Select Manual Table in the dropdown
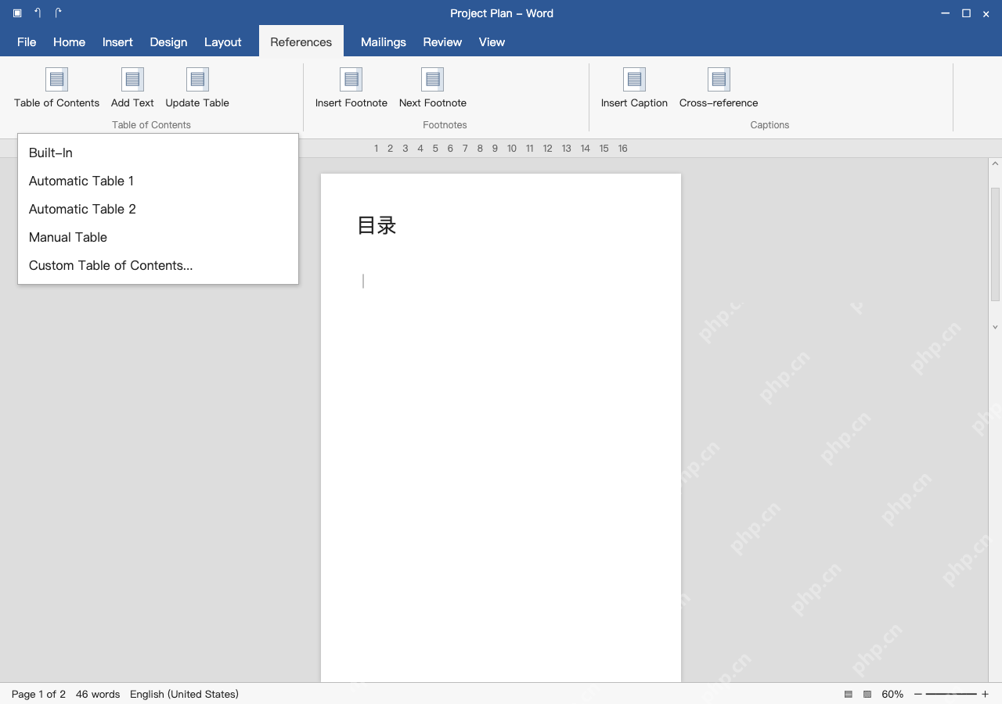The width and height of the screenshot is (1002, 704). pos(158,237)
